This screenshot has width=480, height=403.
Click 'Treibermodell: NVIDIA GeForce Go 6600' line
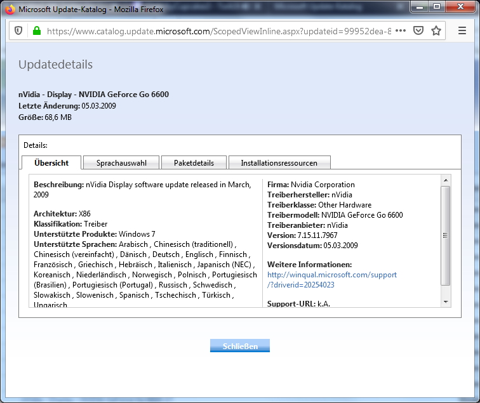[x=335, y=215]
